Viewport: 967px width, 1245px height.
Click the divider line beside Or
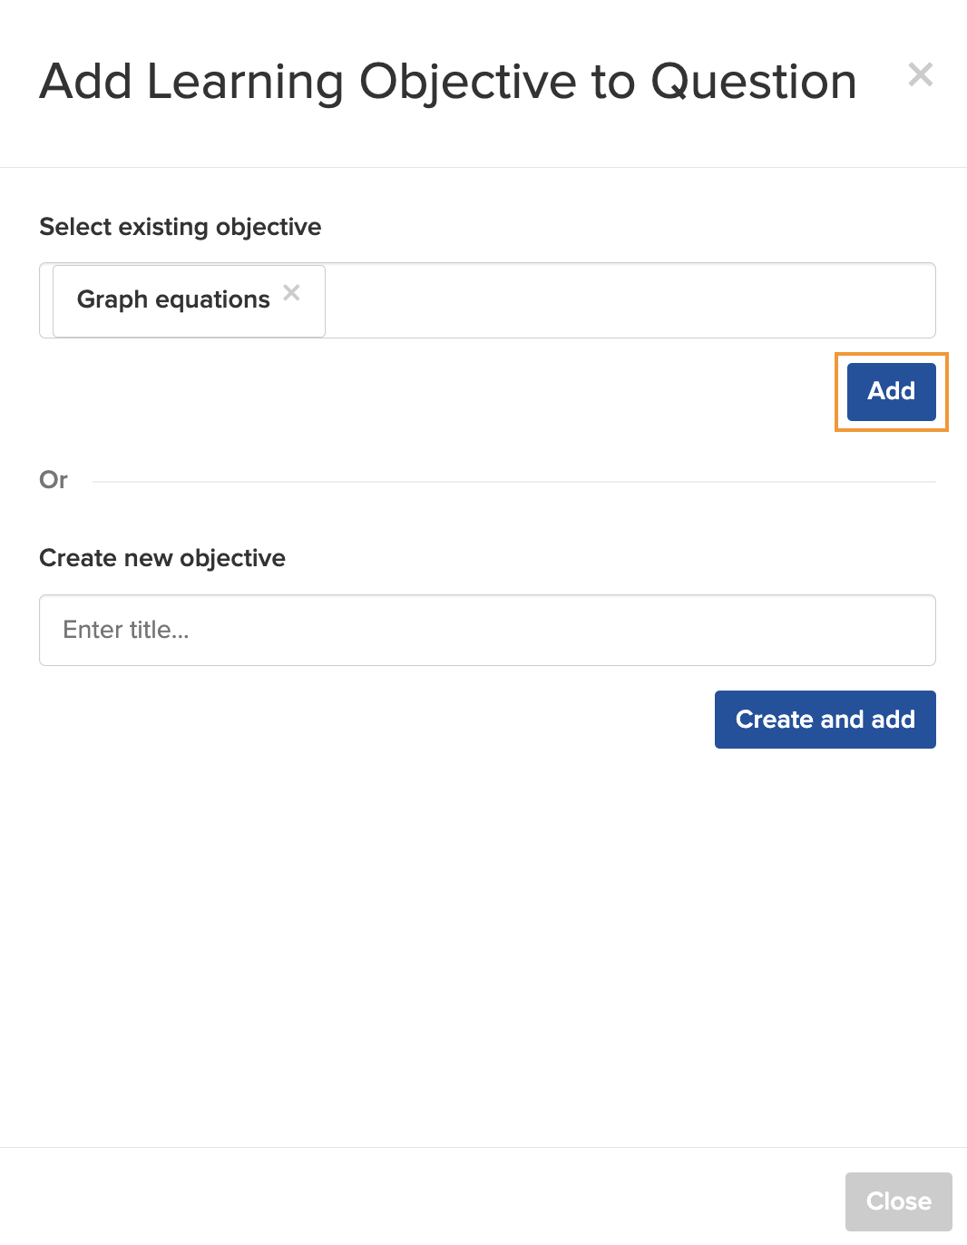pyautogui.click(x=514, y=481)
